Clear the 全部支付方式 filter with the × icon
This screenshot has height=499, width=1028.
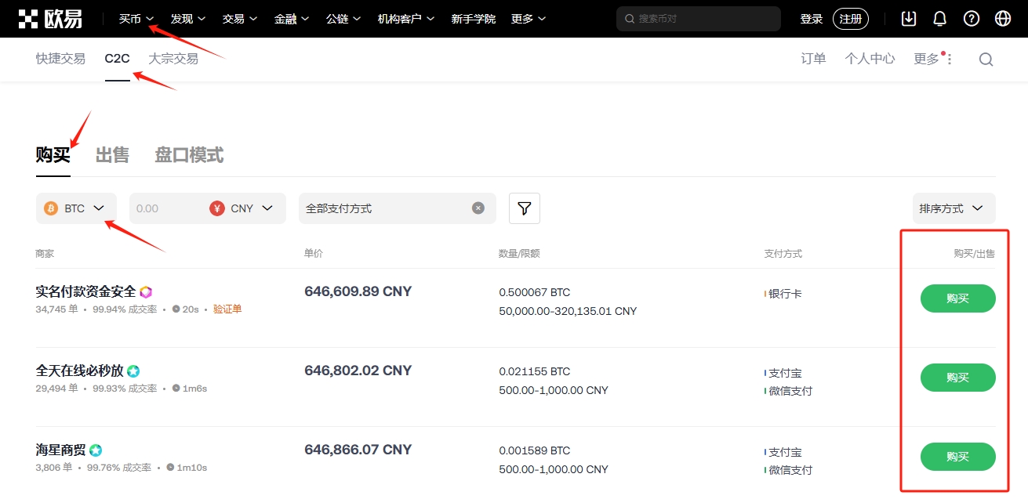pos(478,207)
